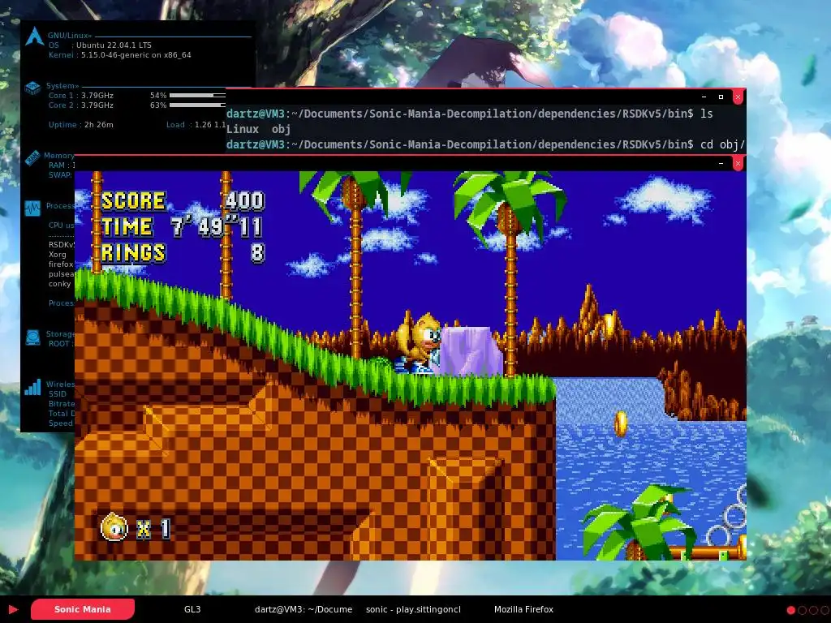The height and width of the screenshot is (623, 831).
Task: Select the active red workspace indicator
Action: 790,610
